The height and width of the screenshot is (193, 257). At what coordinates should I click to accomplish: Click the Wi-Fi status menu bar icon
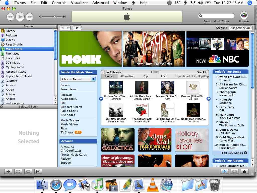click(193, 3)
